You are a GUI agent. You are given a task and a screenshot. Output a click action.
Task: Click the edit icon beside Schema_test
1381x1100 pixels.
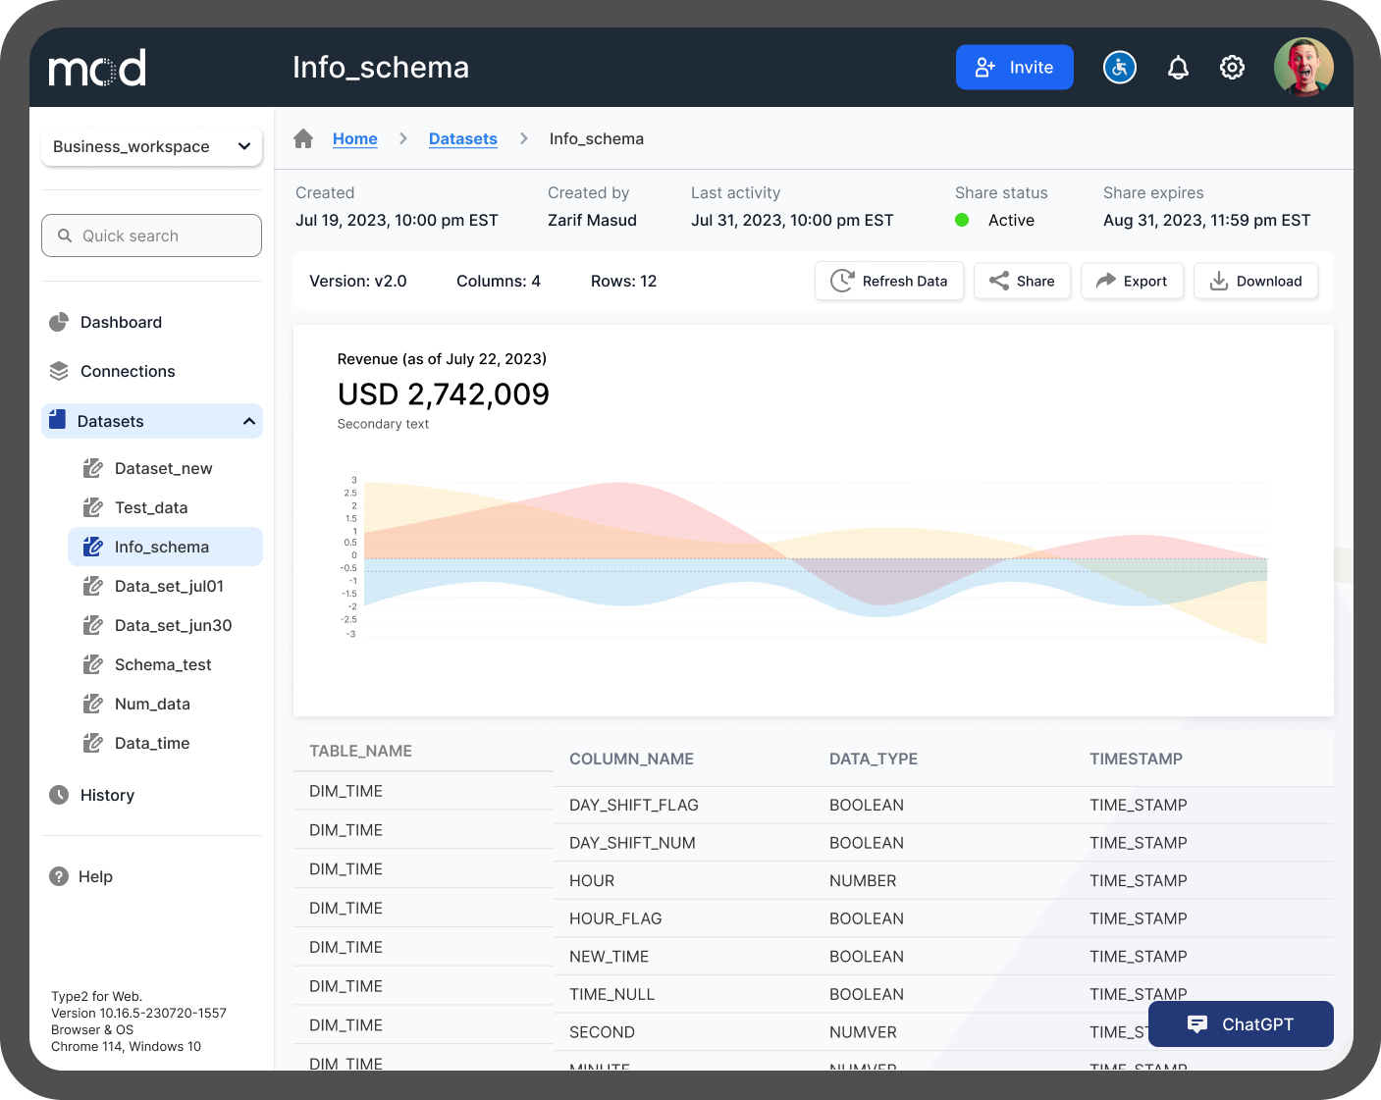click(x=93, y=664)
